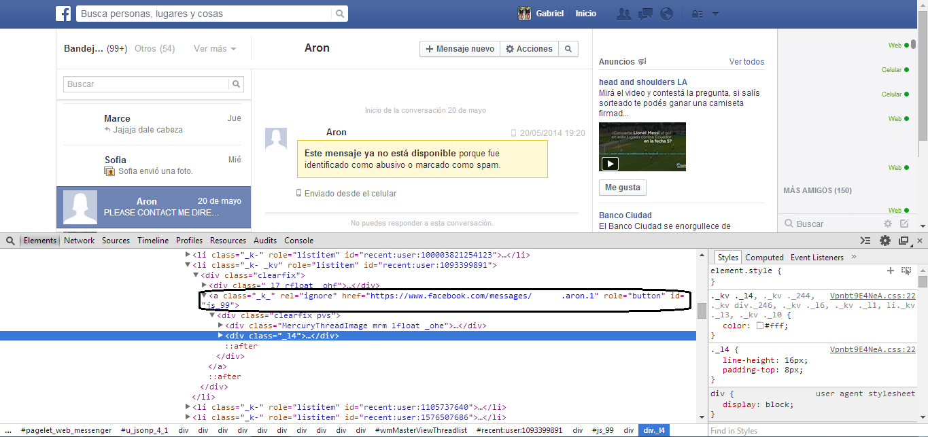Open the Facebook logo home icon

[x=63, y=14]
